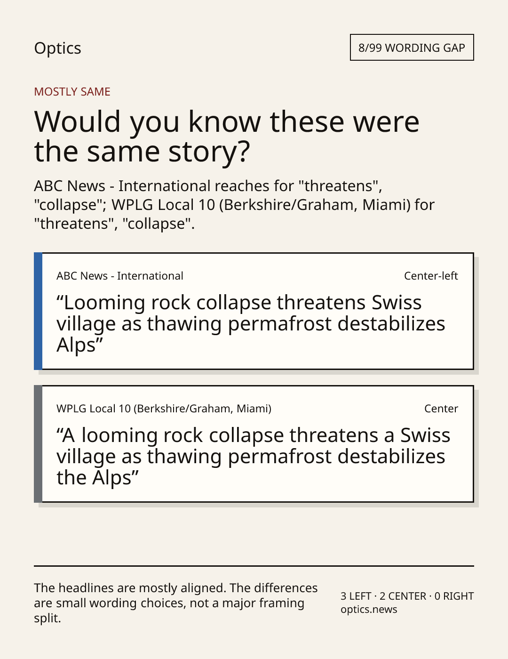Click the subheading comparing word choices
This screenshot has width=508, height=659.
(x=234, y=205)
